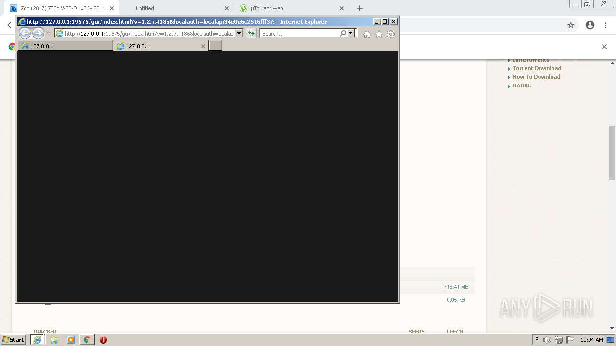
Task: Click the Internet Explorer back arrow
Action: tap(25, 33)
